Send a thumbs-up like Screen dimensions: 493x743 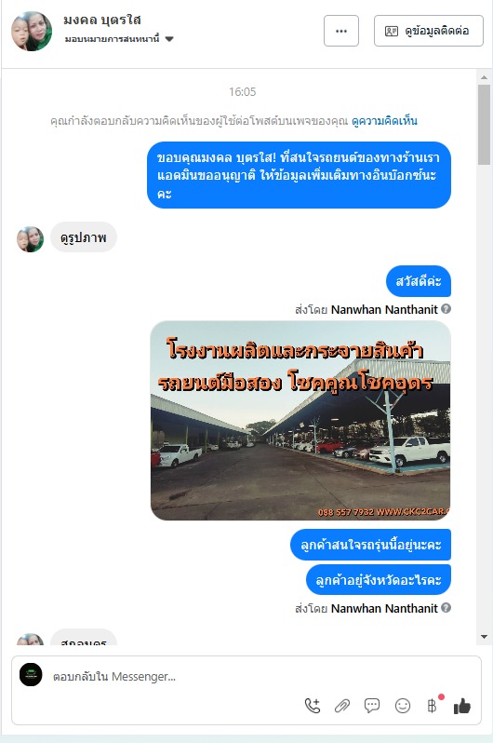(461, 706)
